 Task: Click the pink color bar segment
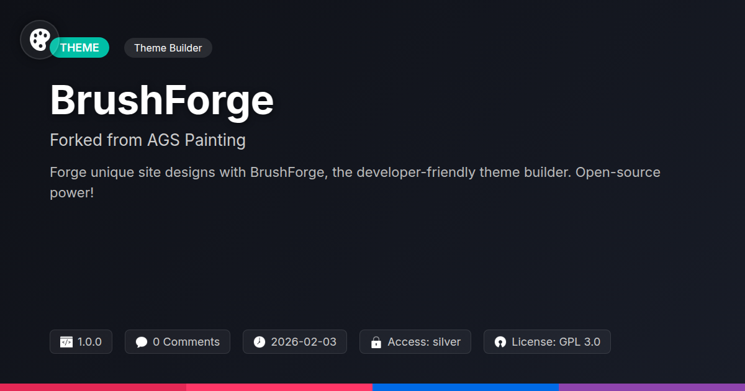click(279, 387)
